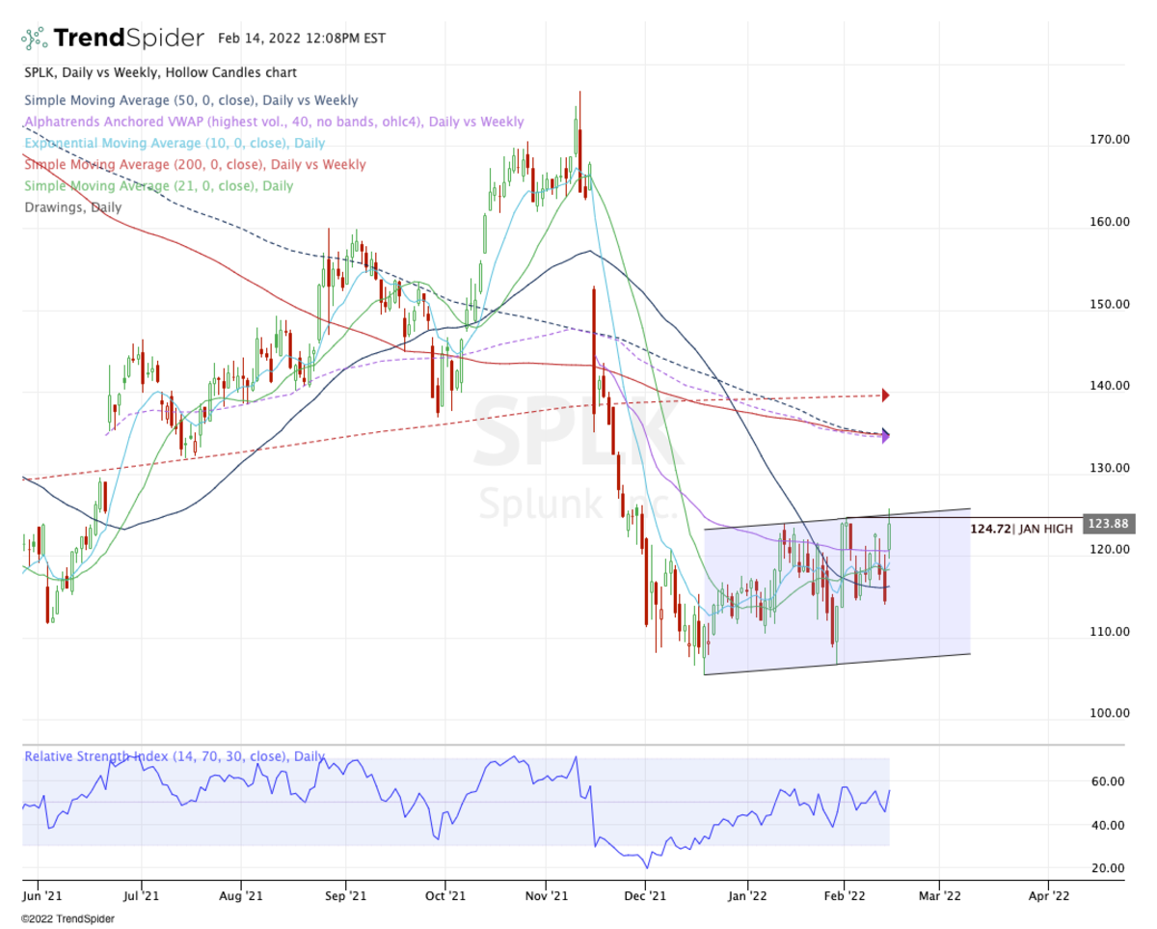Click the TrendSpider logo icon

[35, 39]
